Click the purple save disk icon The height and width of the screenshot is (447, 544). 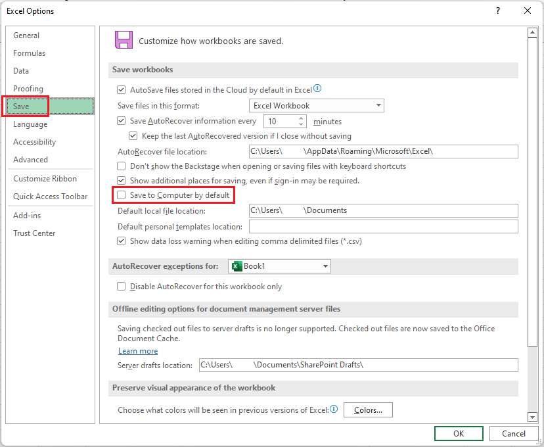(x=124, y=39)
